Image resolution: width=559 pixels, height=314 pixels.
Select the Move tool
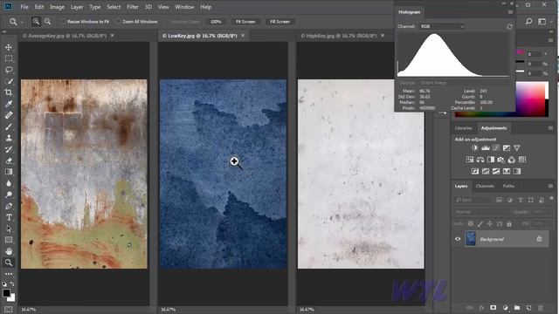9,47
